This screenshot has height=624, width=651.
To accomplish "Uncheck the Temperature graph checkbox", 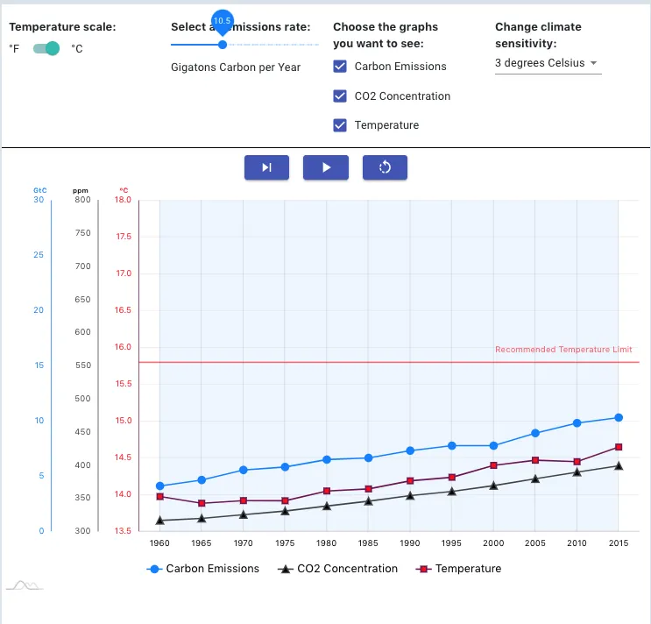I will tap(340, 125).
